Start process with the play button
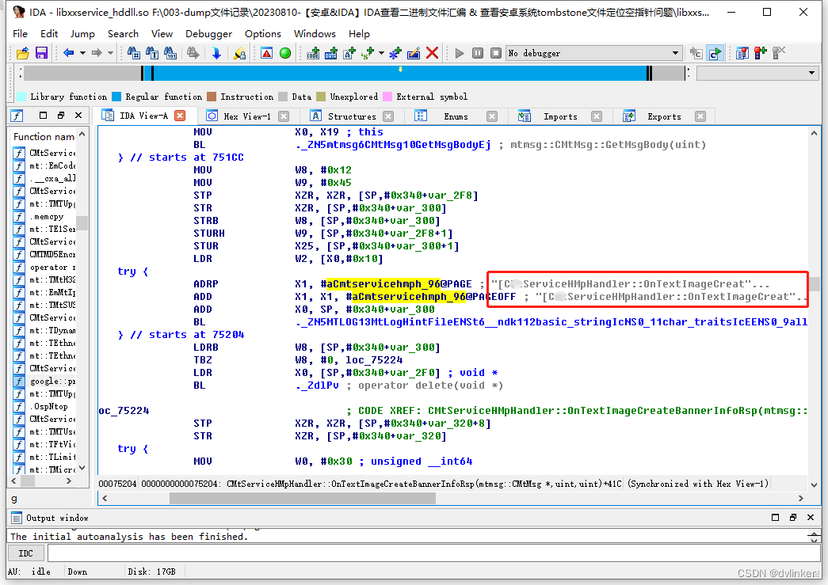 coord(460,53)
